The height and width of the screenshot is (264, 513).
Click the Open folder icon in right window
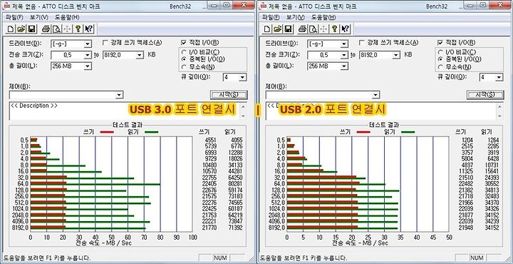point(278,29)
